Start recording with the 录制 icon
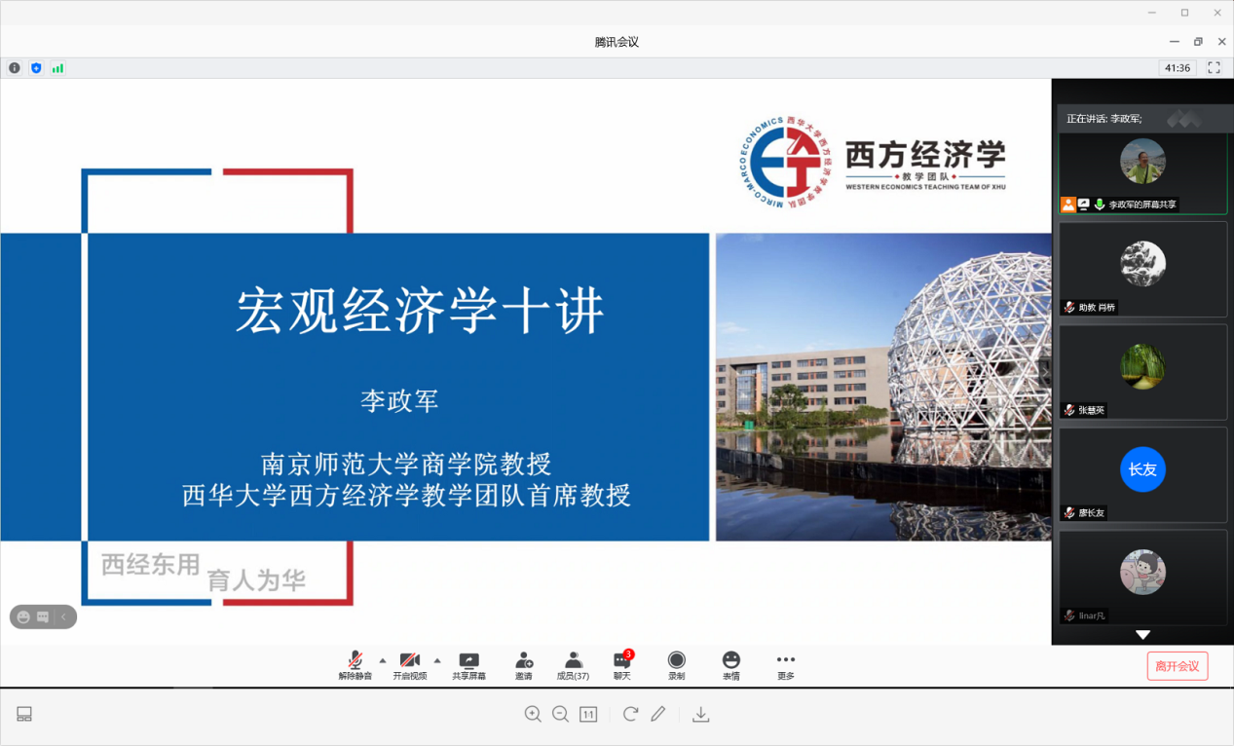The width and height of the screenshot is (1234, 746). click(x=676, y=665)
